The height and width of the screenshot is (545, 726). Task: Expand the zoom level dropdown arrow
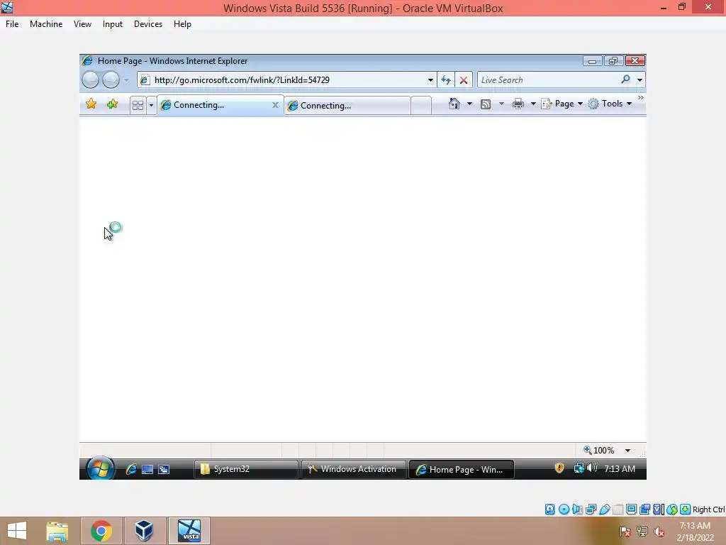pos(628,451)
